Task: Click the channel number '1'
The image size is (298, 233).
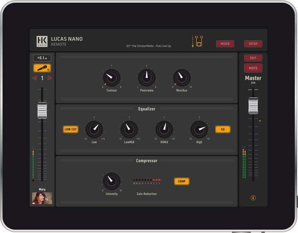Action: [x=42, y=78]
